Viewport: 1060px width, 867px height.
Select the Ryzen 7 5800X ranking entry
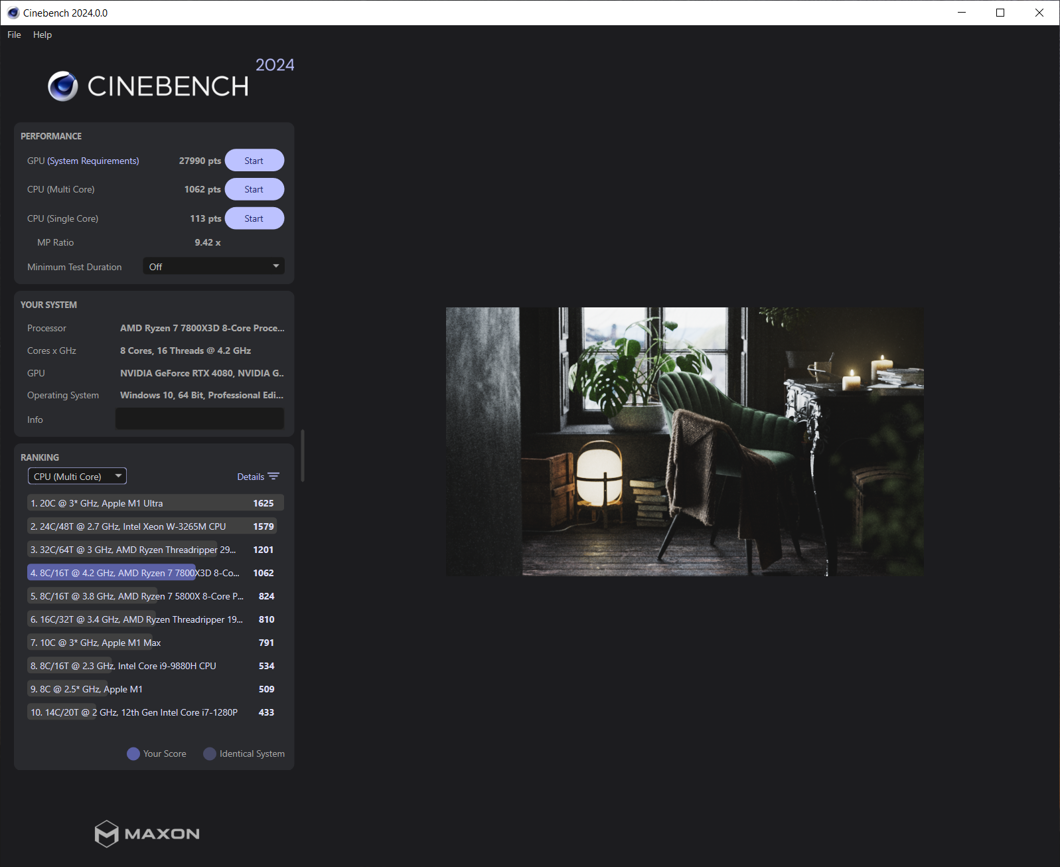(x=155, y=596)
